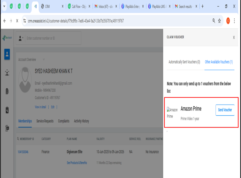The image size is (241, 178).
Task: Click the Digisecure Elite plan name
Action: pos(74,152)
